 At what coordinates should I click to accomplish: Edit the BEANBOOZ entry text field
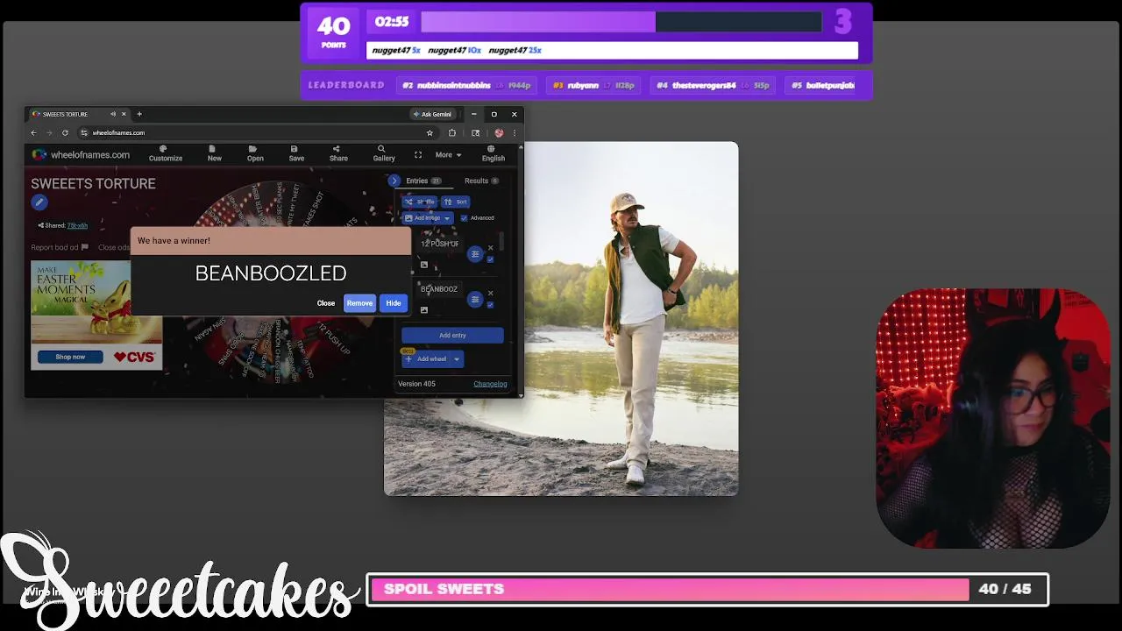pos(440,289)
